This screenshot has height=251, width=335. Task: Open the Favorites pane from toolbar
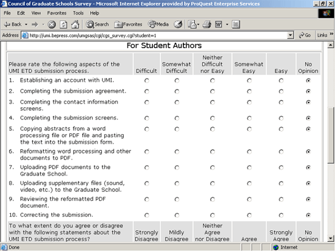pyautogui.click(x=128, y=24)
